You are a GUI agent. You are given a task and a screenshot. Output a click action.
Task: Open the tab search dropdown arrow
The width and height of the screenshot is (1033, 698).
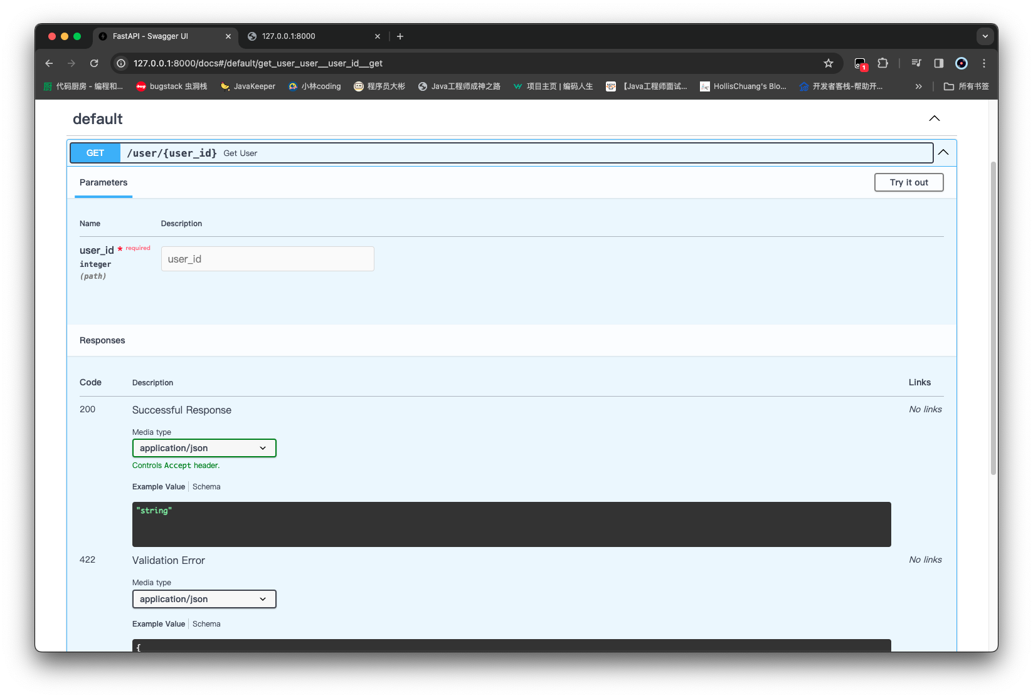pos(985,36)
